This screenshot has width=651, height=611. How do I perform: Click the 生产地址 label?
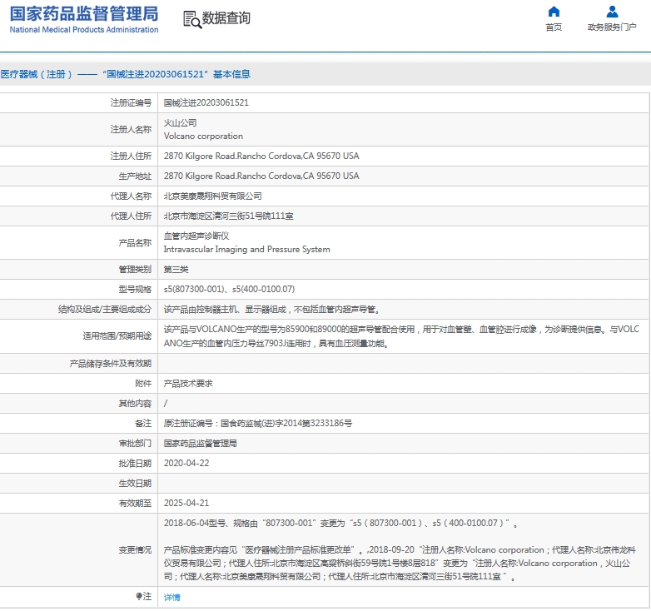(135, 176)
